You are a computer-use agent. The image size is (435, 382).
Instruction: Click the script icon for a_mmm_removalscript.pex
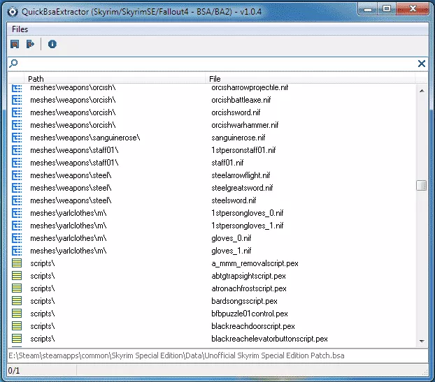click(x=17, y=263)
